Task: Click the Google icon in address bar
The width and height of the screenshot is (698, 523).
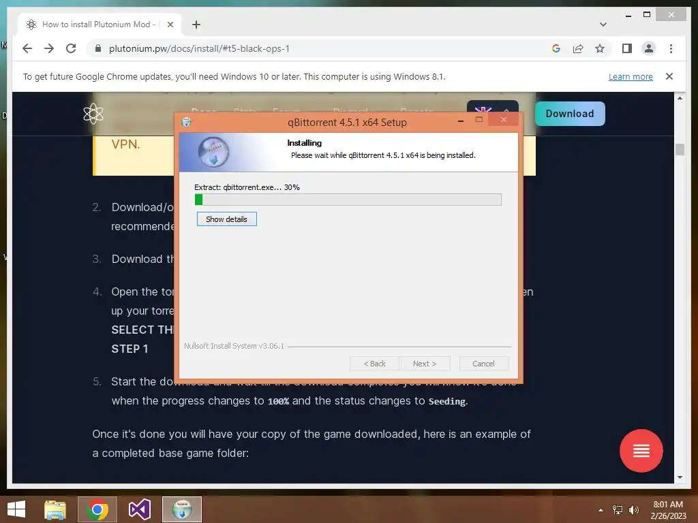Action: coord(556,48)
